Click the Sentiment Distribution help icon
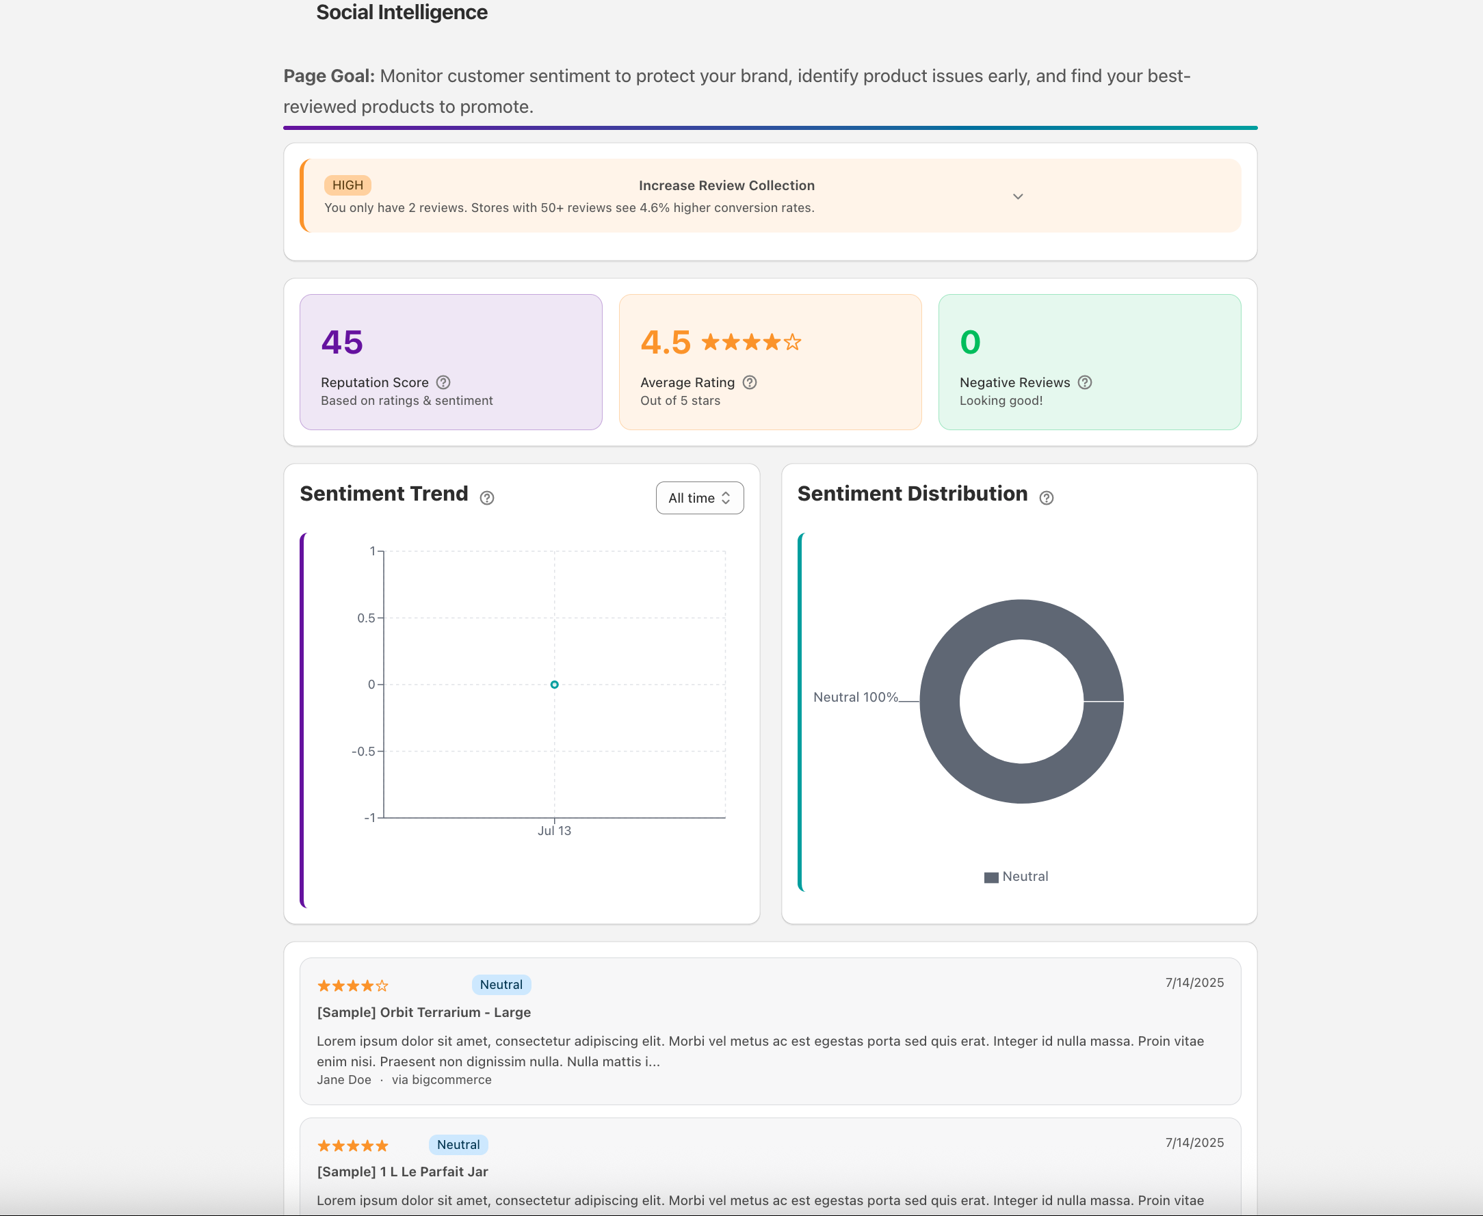 (x=1046, y=498)
